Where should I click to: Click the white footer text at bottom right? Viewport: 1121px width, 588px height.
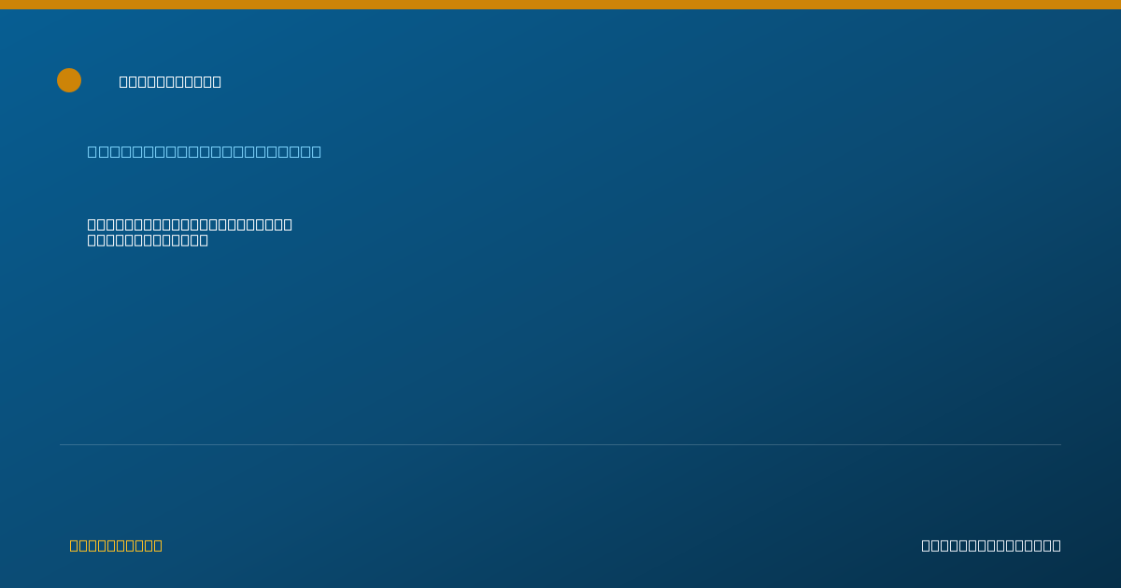pyautogui.click(x=991, y=545)
